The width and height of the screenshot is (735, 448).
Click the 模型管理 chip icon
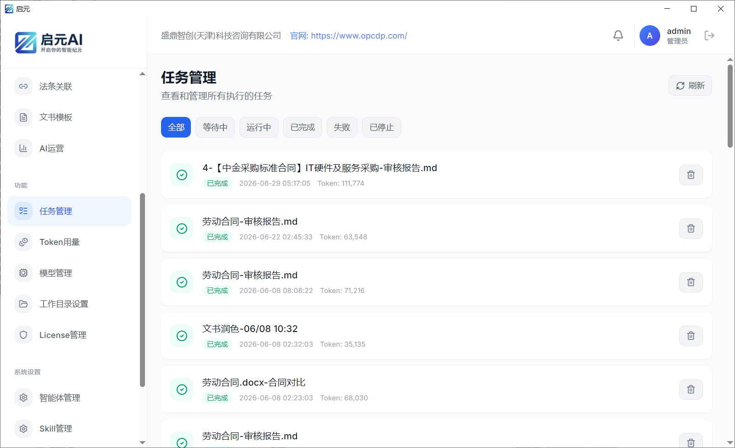(x=23, y=273)
